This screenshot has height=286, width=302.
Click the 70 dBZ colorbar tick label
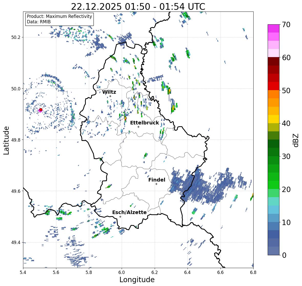[286, 25]
